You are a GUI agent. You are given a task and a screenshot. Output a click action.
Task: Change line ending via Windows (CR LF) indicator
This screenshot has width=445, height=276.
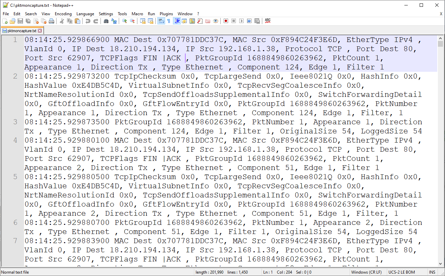coord(367,272)
